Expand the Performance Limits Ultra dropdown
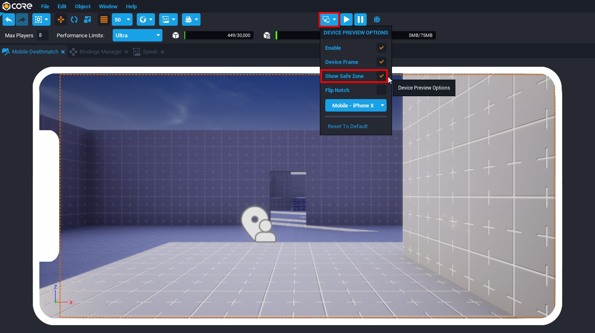 pyautogui.click(x=137, y=35)
